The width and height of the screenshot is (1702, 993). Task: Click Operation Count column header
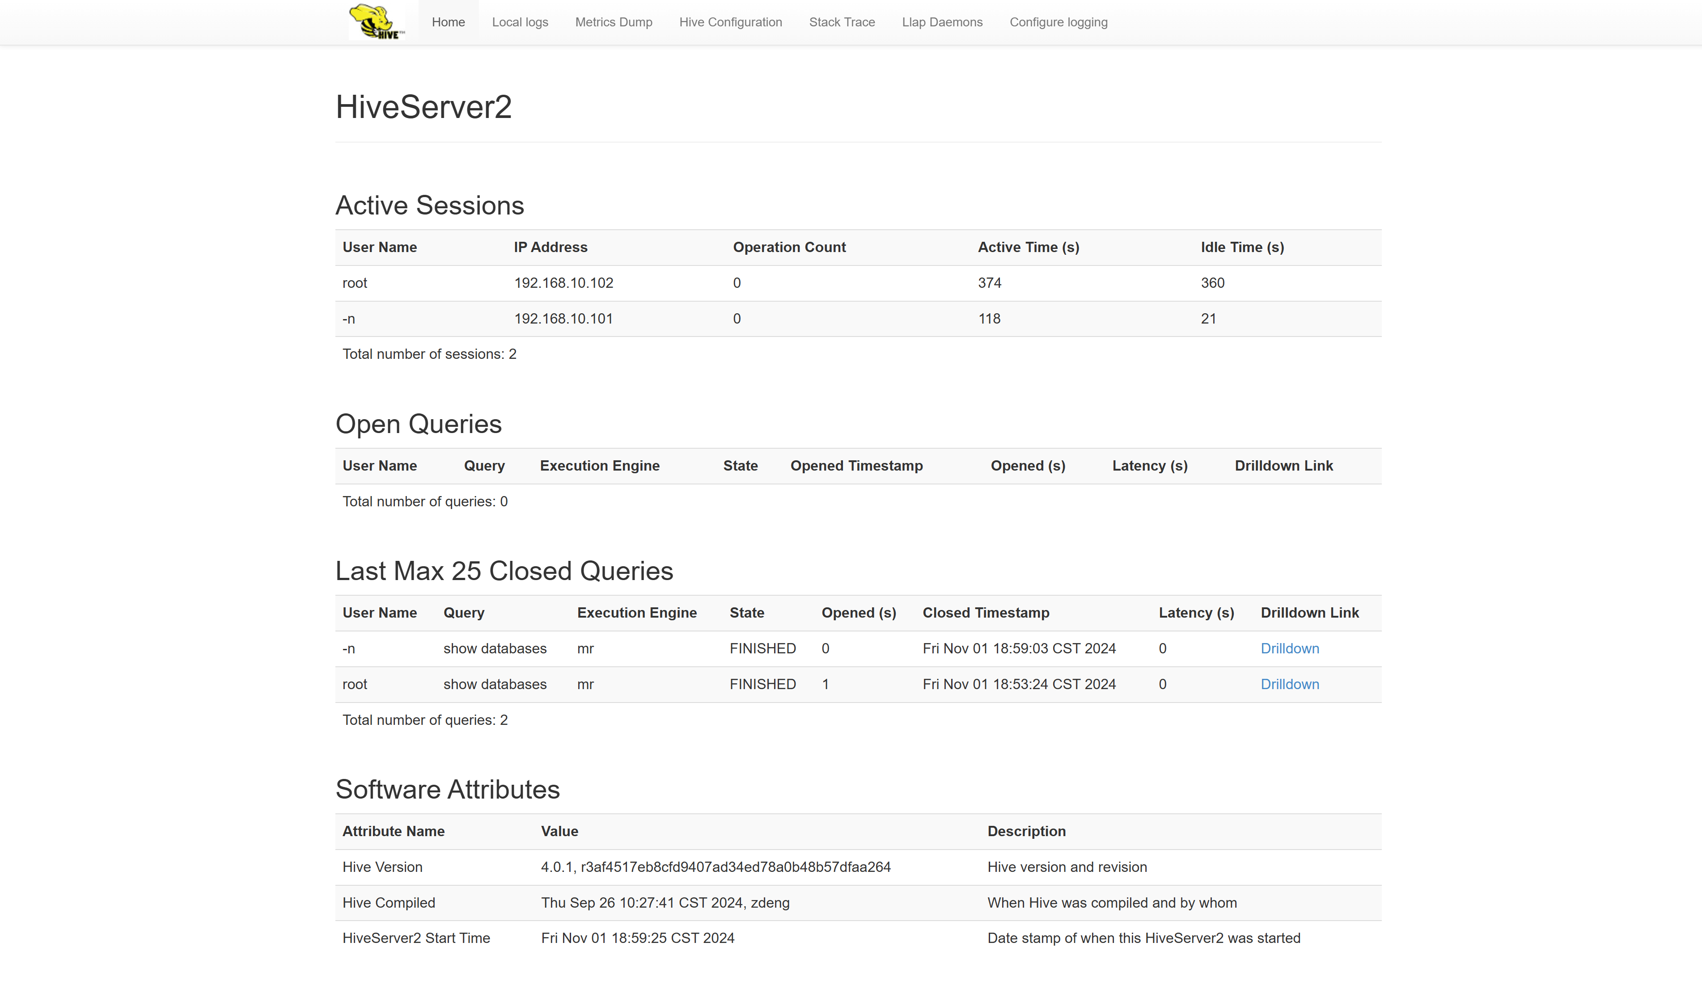[790, 248]
